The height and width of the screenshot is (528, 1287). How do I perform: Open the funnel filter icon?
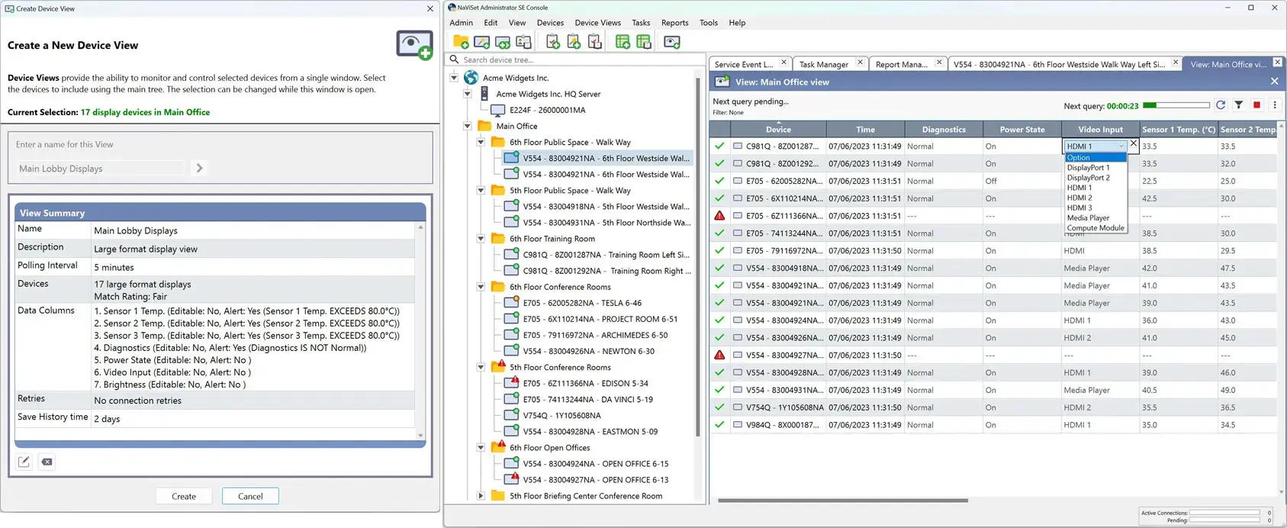point(1239,105)
